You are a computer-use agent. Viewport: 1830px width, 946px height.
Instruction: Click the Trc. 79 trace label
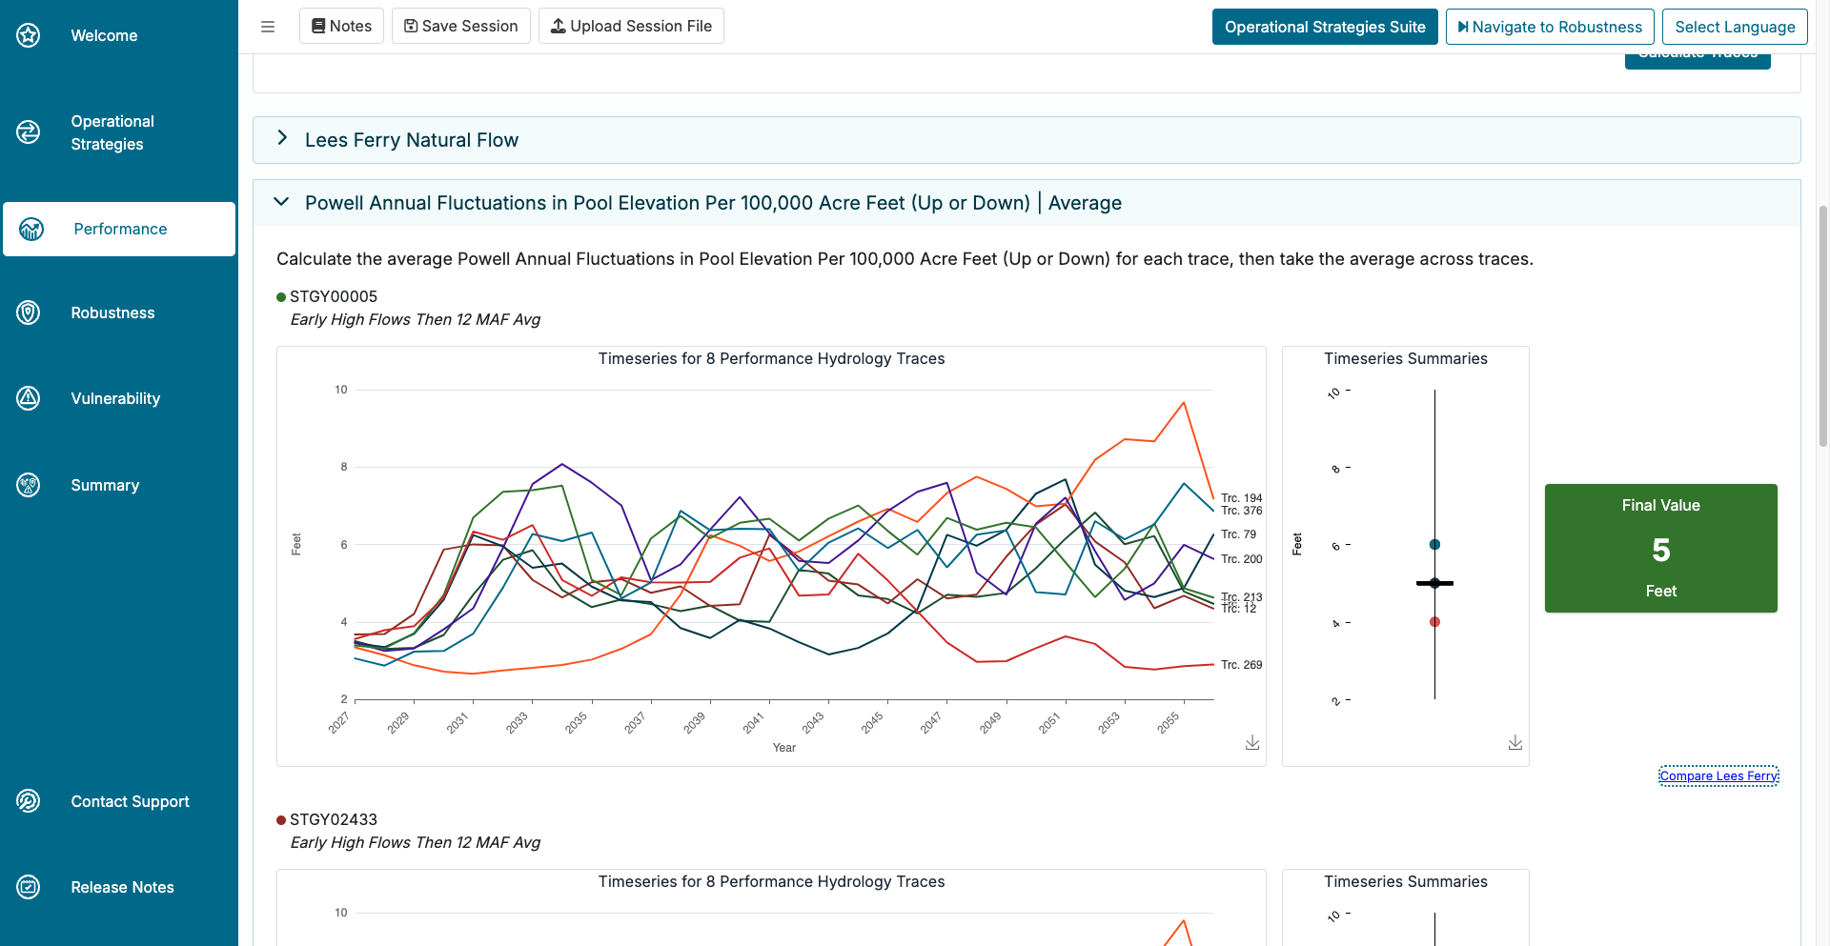(x=1239, y=534)
